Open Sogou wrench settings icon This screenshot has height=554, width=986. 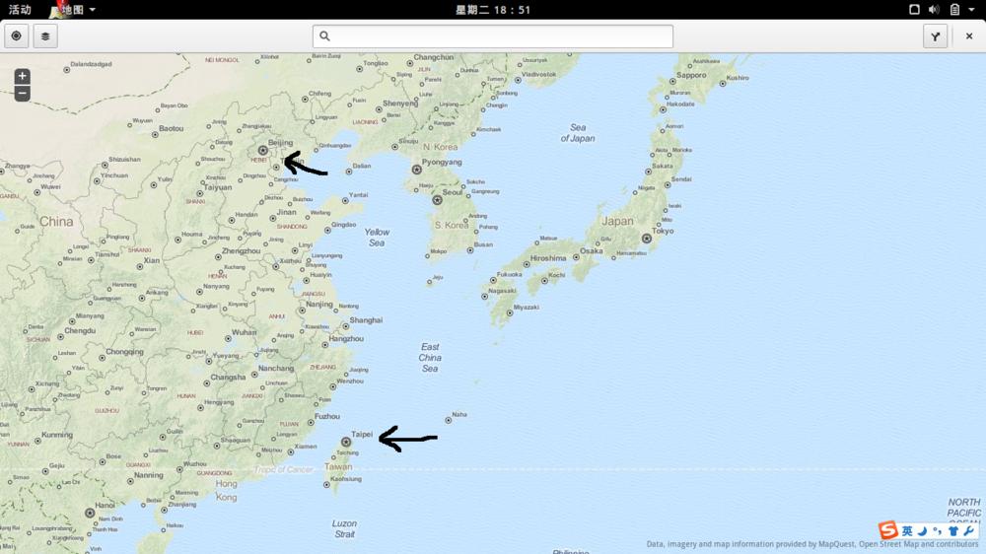click(x=968, y=530)
